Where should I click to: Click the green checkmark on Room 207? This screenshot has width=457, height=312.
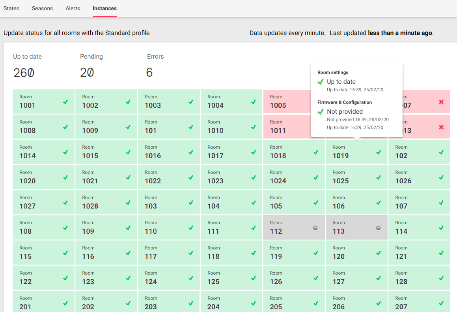(441, 303)
